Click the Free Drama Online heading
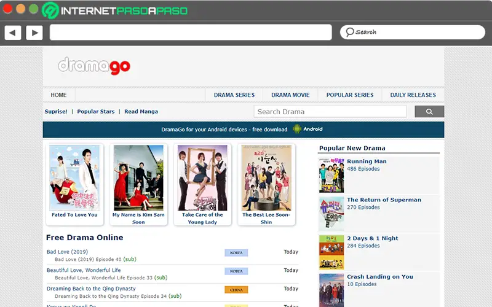This screenshot has height=307, width=492. tap(84, 238)
